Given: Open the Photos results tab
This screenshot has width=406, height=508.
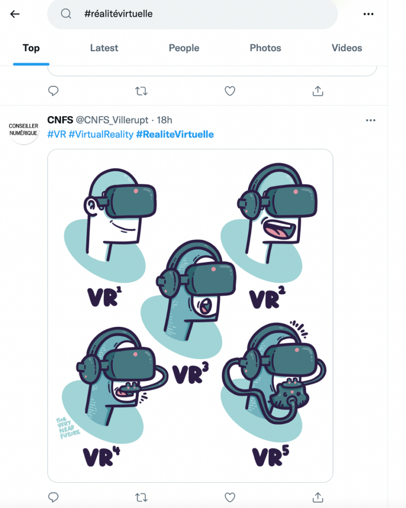Looking at the screenshot, I should [x=265, y=48].
